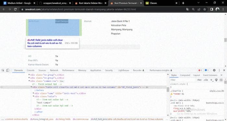Image resolution: width=227 pixels, height=121 pixels.
Task: Open the Memory panel
Action: 82,70
